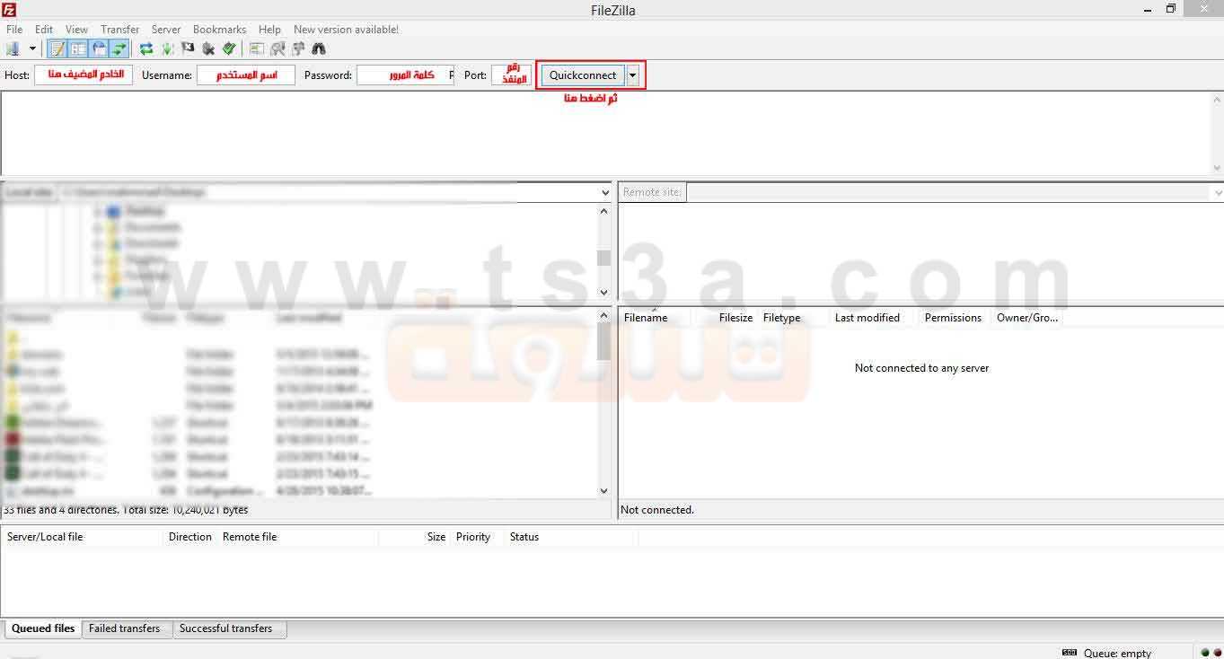Click message log scrollbar down arrow

[1217, 167]
